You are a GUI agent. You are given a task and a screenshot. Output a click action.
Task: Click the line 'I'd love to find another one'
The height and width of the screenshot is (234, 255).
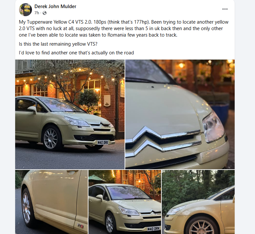[x=76, y=53]
